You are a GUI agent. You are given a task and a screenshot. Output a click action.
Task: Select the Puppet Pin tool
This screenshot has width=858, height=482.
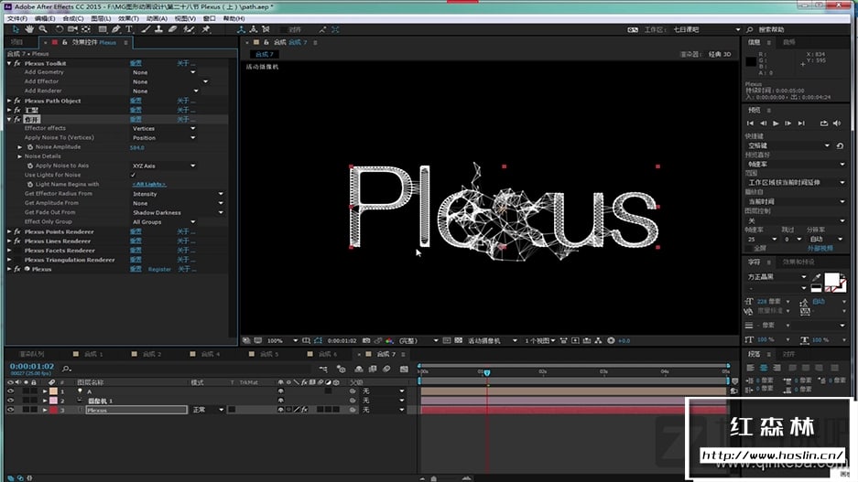pyautogui.click(x=206, y=29)
